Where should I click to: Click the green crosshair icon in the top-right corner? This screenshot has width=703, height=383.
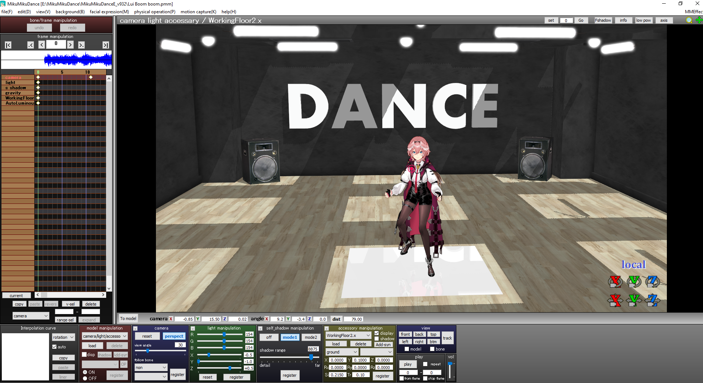699,20
